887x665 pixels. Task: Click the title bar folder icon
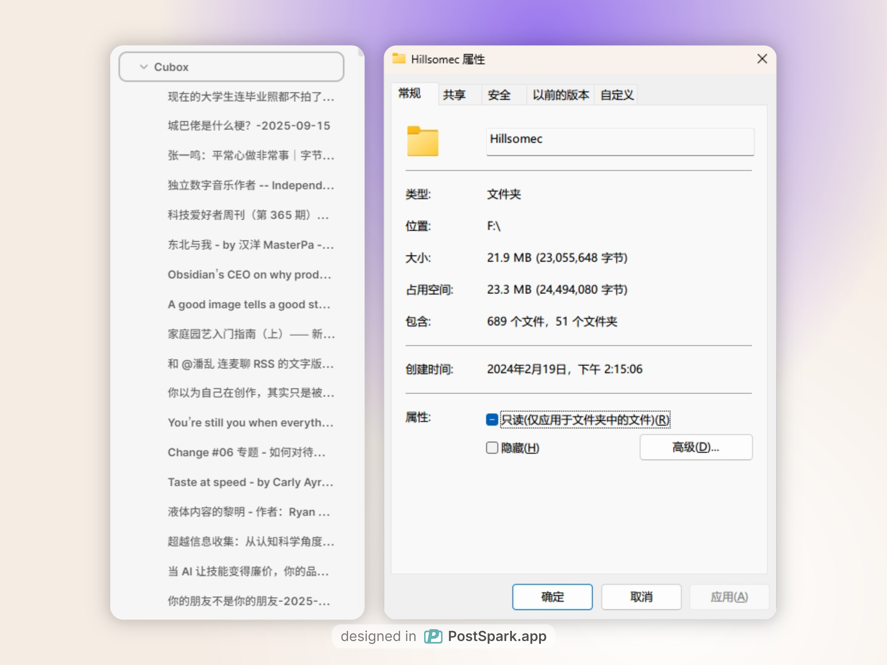399,59
